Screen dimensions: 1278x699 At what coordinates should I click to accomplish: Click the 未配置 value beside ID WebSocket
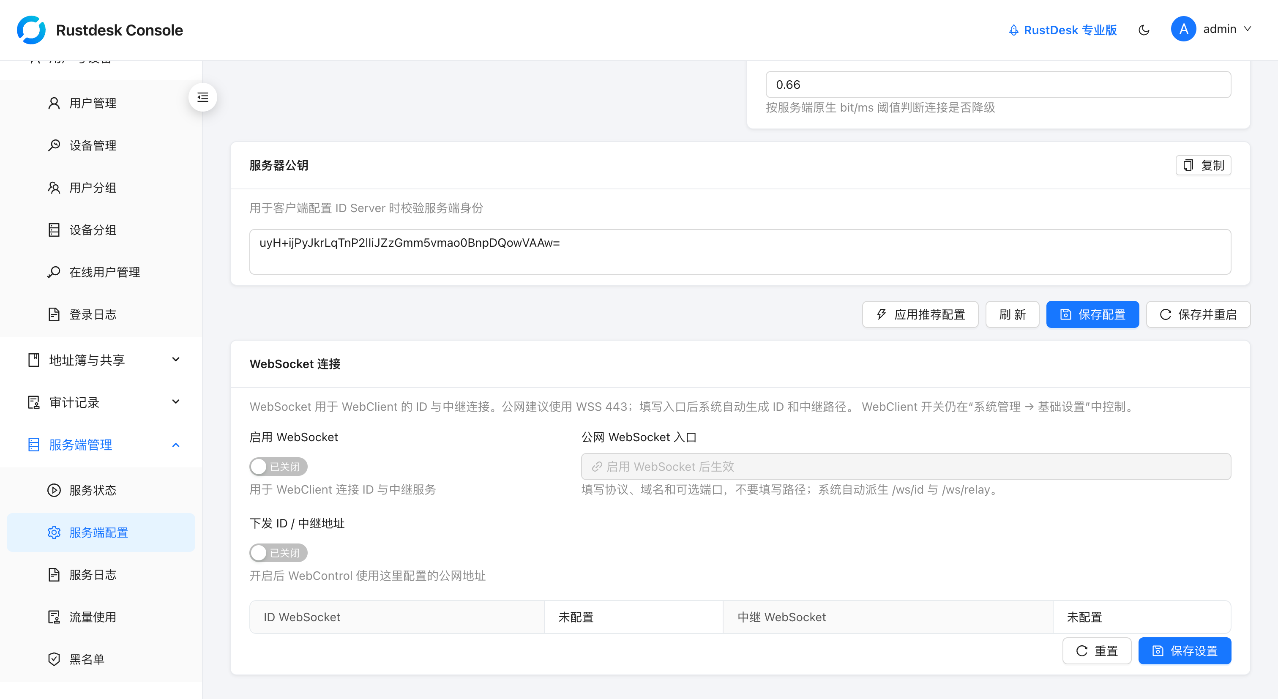[x=576, y=617]
